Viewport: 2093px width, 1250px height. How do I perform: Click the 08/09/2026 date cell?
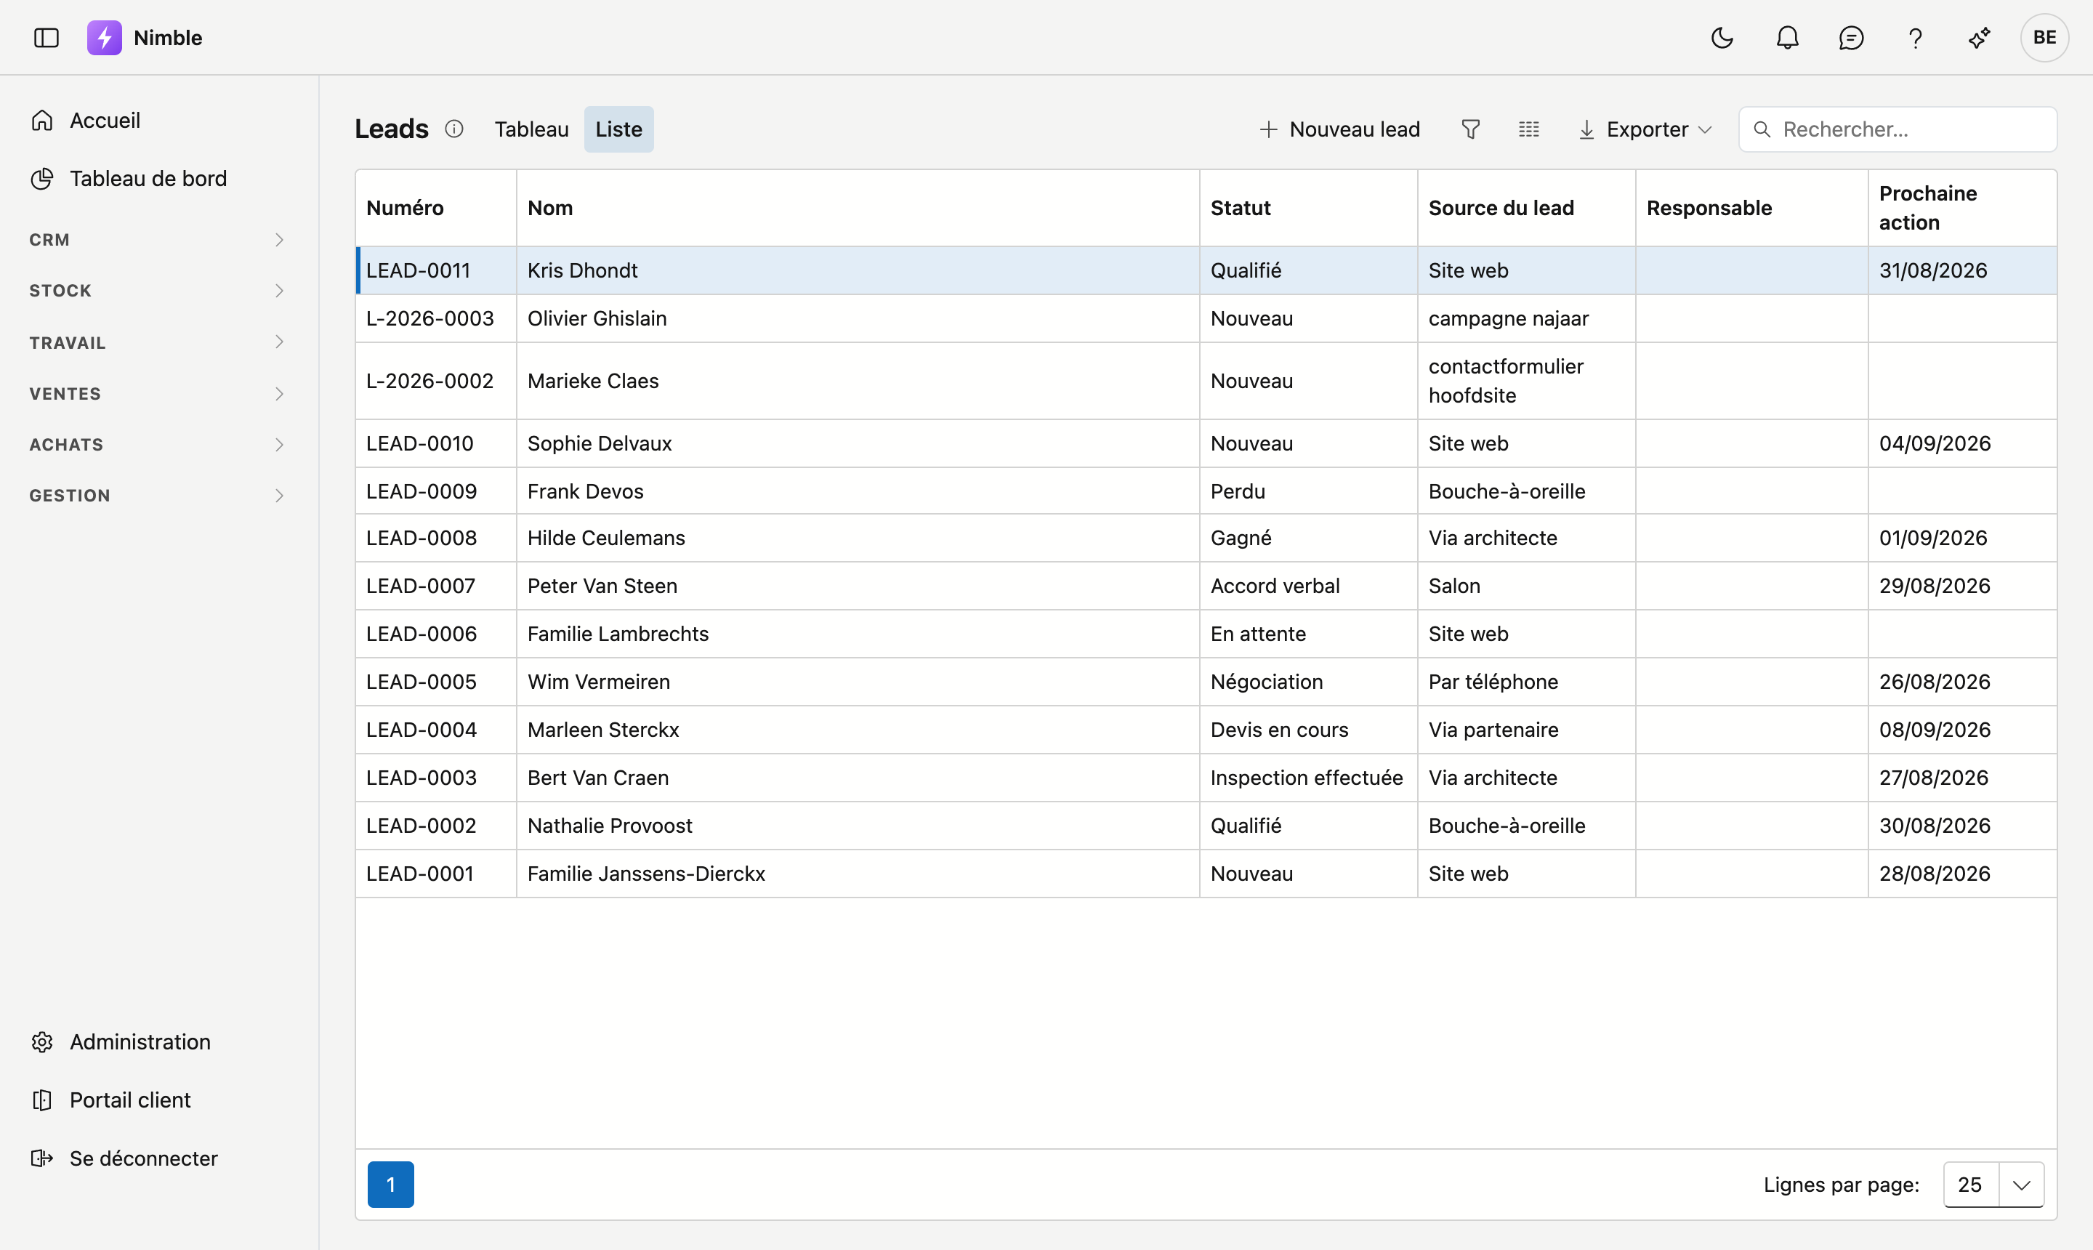point(1962,730)
